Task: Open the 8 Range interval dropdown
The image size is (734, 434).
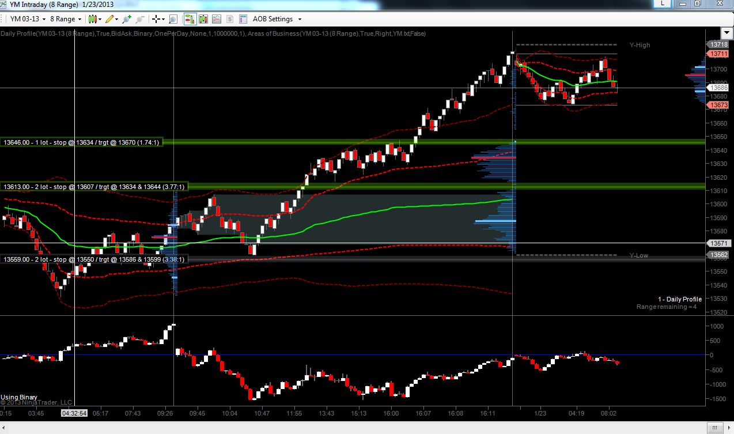Action: pos(66,19)
